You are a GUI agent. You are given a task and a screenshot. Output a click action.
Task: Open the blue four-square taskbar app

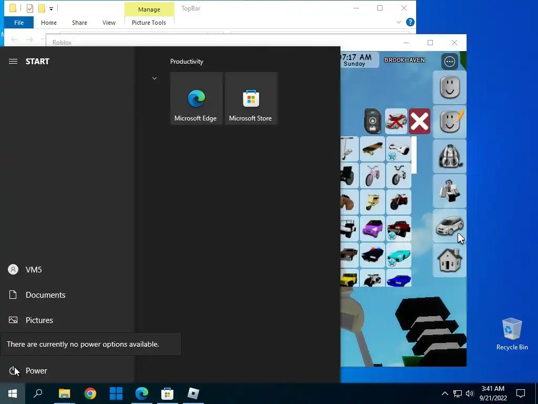(x=116, y=393)
